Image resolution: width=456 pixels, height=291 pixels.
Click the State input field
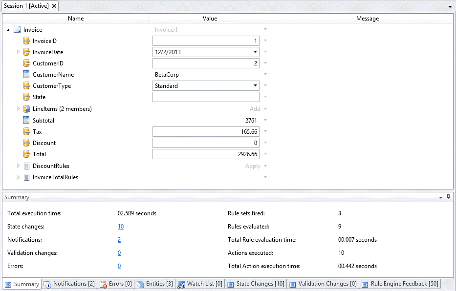pos(206,97)
